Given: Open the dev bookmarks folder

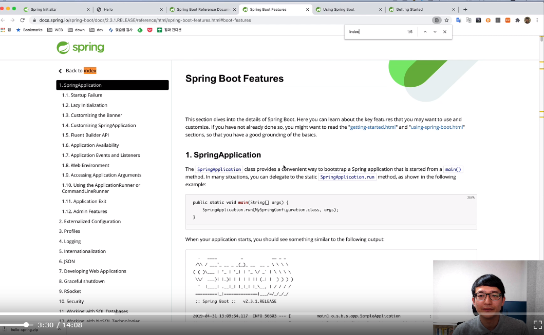Looking at the screenshot, I should 97,30.
